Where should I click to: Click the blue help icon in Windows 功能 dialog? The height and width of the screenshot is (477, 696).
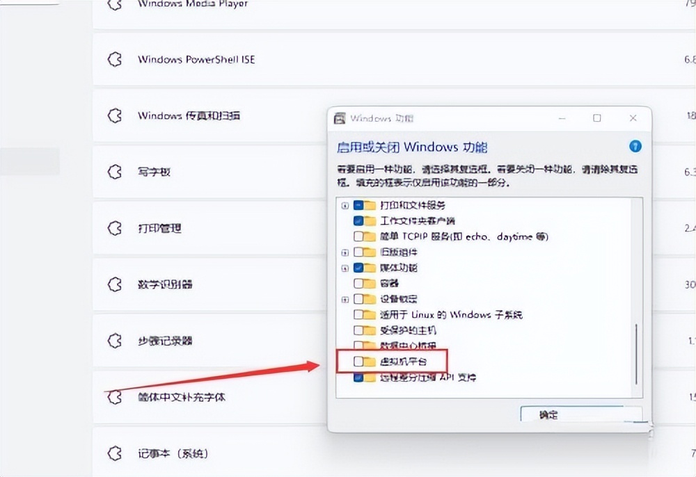pos(635,147)
